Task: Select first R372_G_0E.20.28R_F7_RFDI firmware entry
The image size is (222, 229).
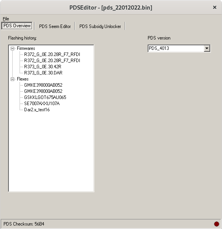Action: click(x=52, y=54)
